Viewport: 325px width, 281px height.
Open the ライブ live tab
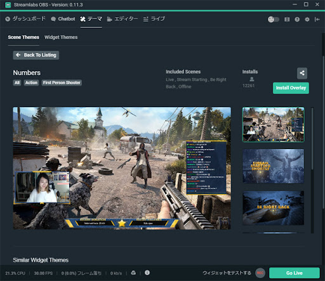point(154,19)
